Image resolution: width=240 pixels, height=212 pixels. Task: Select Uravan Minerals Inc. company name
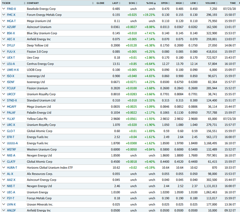[x=40, y=204]
